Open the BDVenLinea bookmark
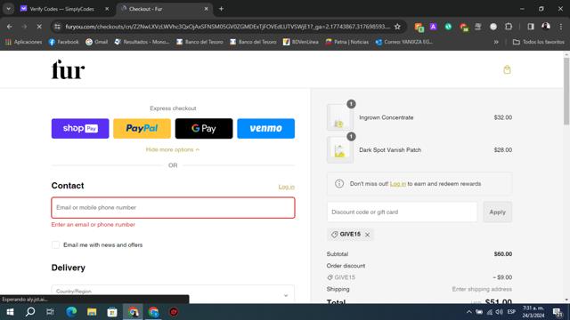Image resolution: width=570 pixels, height=320 pixels. (x=301, y=42)
